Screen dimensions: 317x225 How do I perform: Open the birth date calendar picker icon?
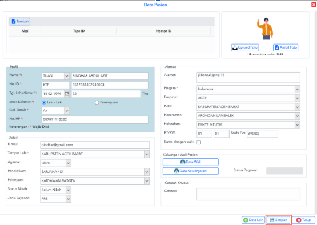[x=67, y=94]
